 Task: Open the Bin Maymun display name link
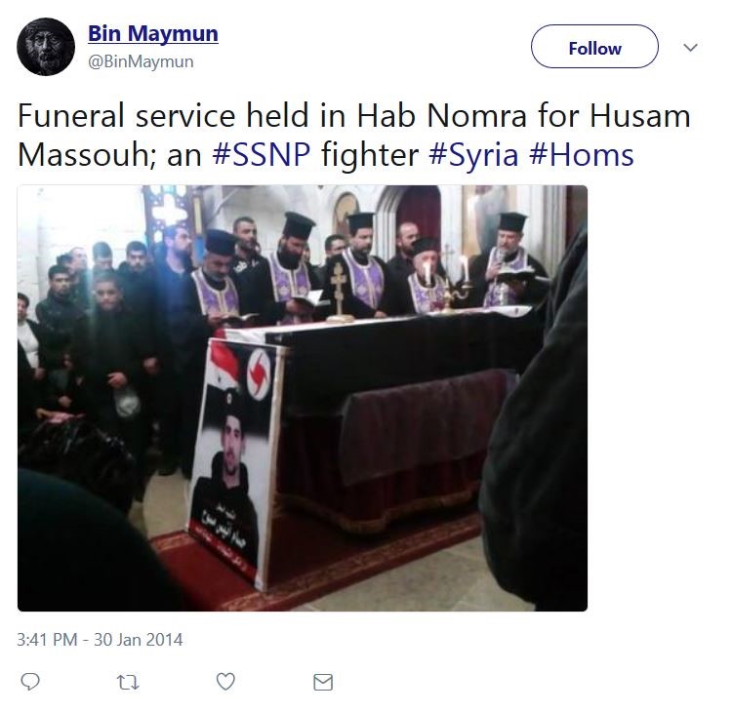pyautogui.click(x=153, y=33)
